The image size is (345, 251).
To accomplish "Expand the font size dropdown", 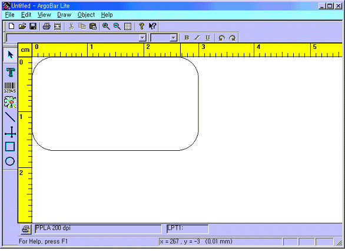I will click(x=174, y=38).
